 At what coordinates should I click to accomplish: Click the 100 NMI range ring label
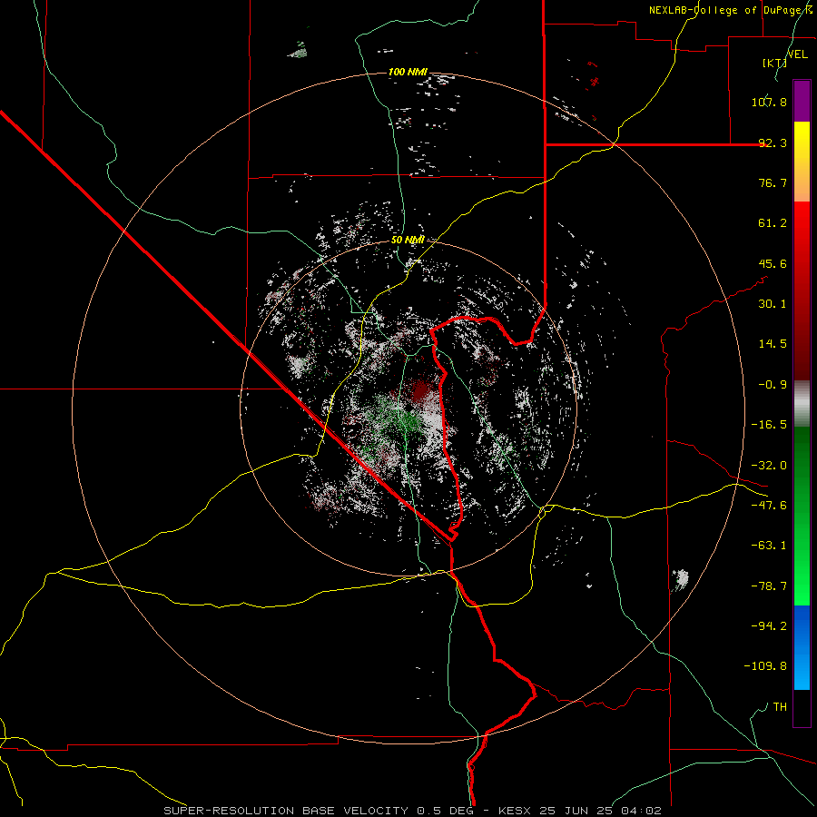(x=408, y=72)
